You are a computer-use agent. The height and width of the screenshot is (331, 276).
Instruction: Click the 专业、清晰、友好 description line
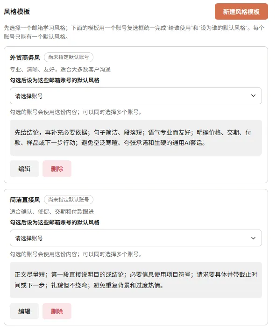(x=60, y=70)
